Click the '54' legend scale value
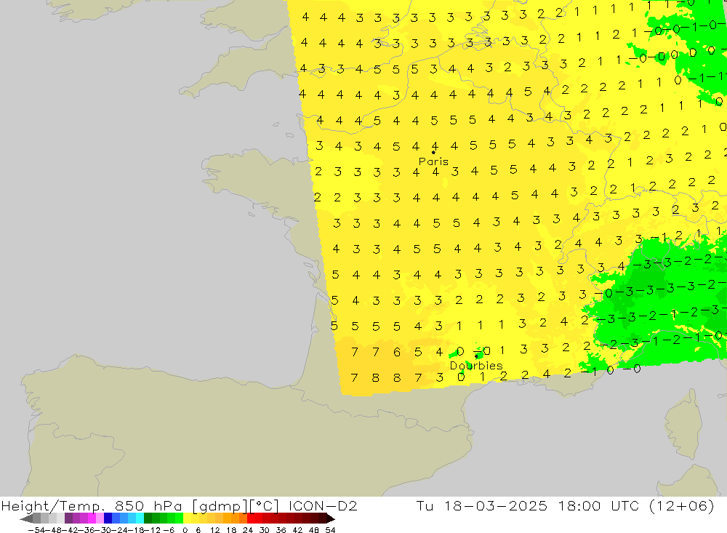The image size is (727, 533). [330, 530]
